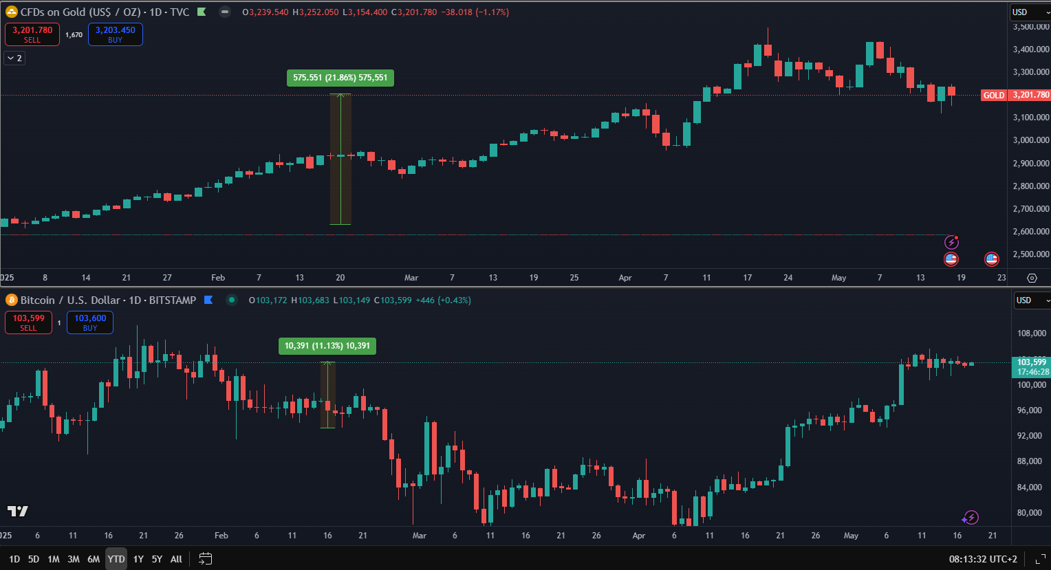The width and height of the screenshot is (1051, 570).
Task: Click the green market status dot on Bitcoin chart
Action: tap(232, 300)
